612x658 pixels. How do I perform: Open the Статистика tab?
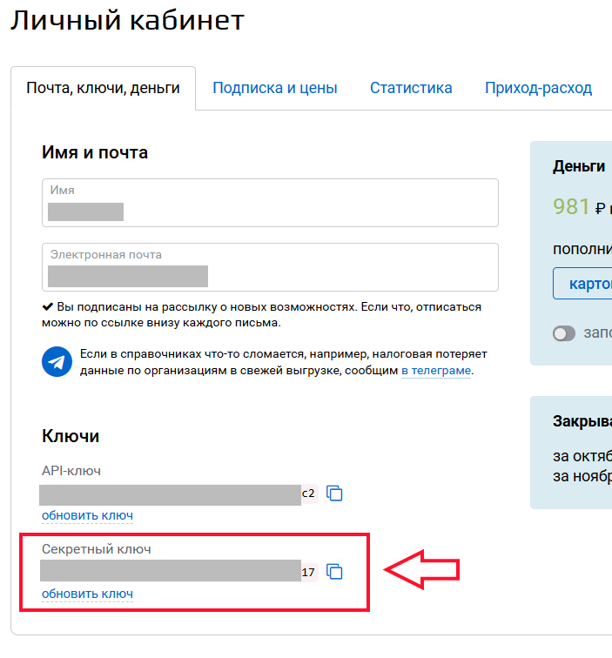point(411,88)
